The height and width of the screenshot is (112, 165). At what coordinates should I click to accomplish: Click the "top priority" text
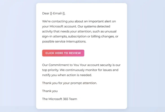[x=51, y=70]
